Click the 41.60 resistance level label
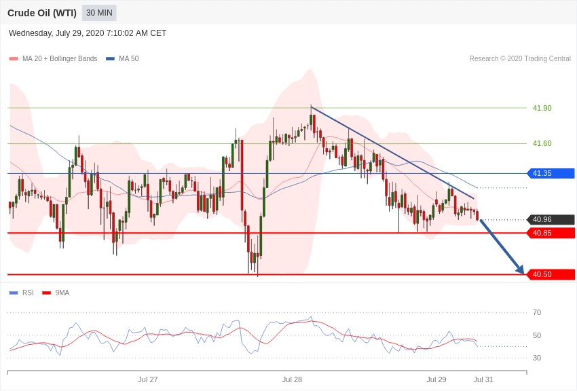577x391 pixels. click(x=542, y=143)
